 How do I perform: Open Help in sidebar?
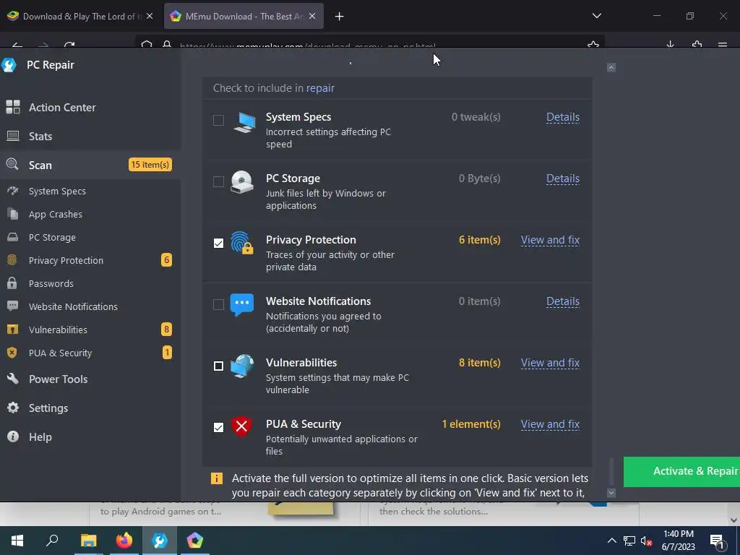tap(40, 437)
